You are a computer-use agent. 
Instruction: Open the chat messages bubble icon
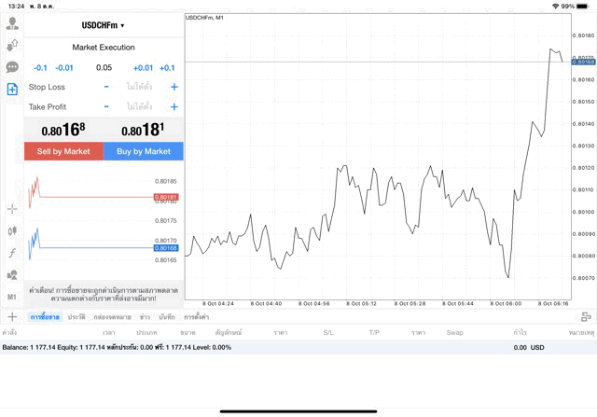(12, 67)
